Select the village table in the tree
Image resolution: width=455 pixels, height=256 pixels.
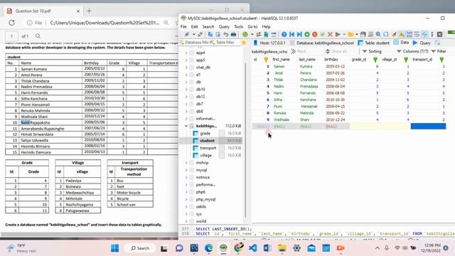click(x=205, y=155)
